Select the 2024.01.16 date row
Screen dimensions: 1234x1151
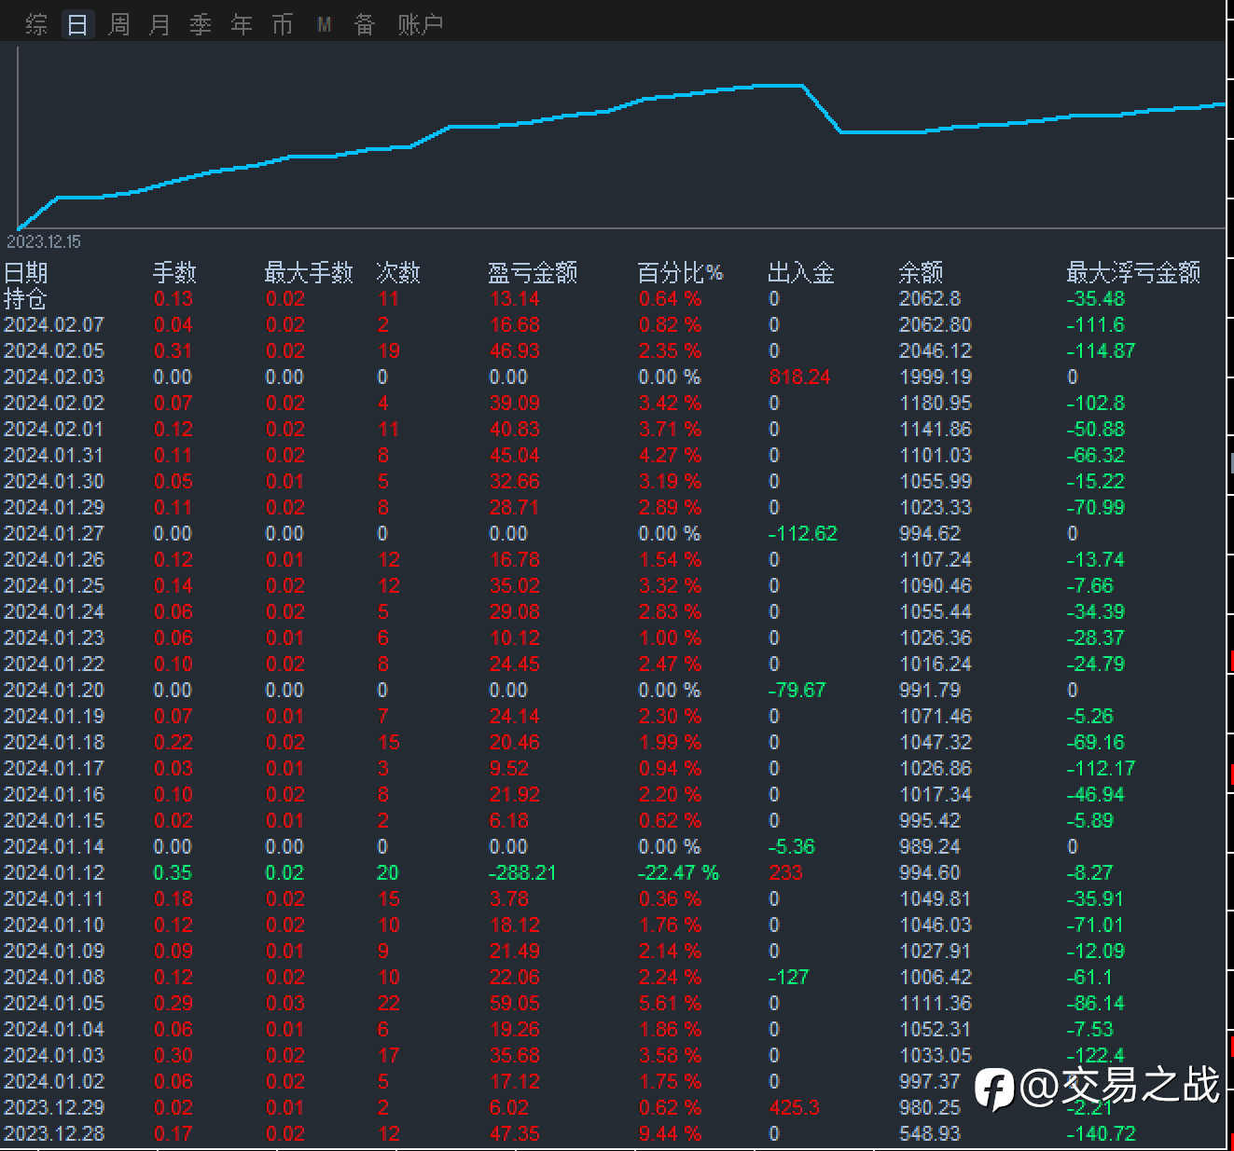tap(54, 794)
